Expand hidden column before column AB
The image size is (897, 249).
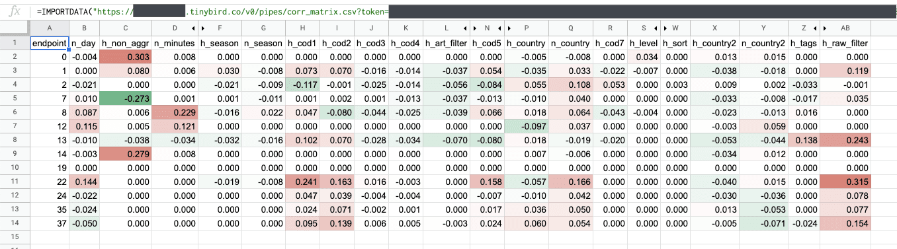click(824, 28)
